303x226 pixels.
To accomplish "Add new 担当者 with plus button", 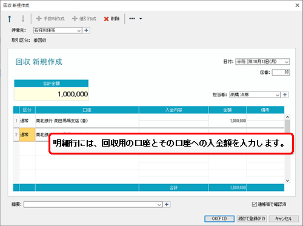I will [285, 95].
